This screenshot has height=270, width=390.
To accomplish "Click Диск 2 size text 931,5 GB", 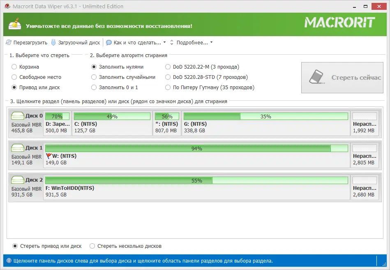I will point(22,195).
